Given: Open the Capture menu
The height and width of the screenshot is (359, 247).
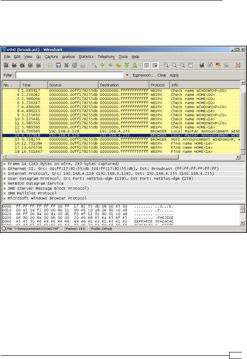Looking at the screenshot, I should coord(51,57).
